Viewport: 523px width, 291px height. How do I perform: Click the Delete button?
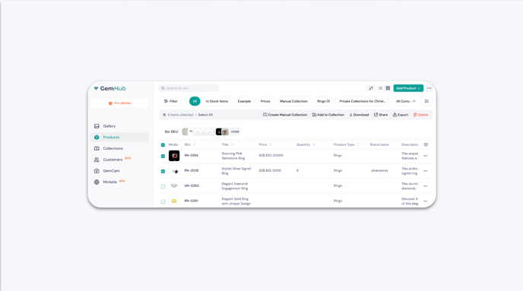(420, 115)
